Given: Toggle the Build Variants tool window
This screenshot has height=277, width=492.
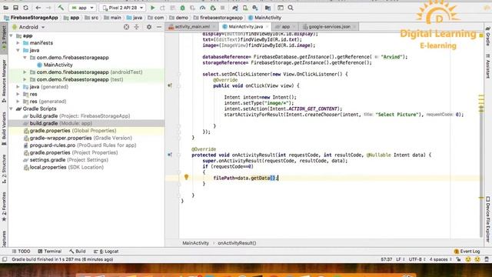Looking at the screenshot, I should [x=4, y=128].
